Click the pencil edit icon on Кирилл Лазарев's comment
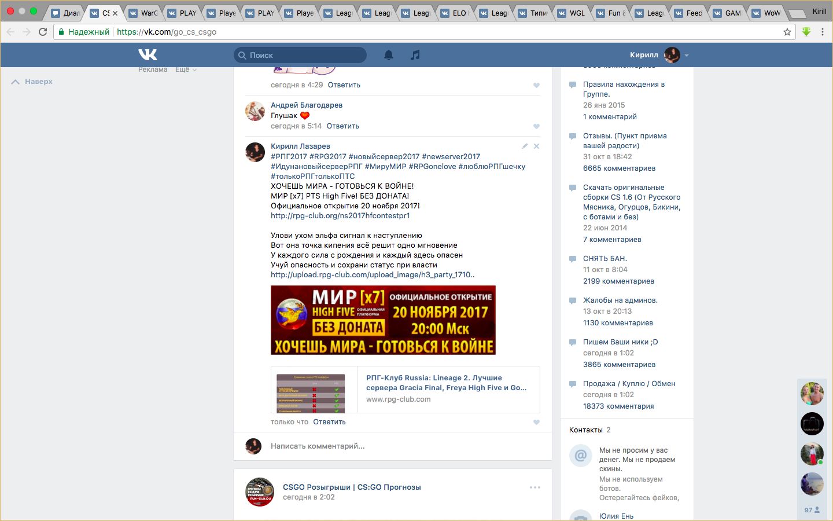833x521 pixels. coord(525,146)
